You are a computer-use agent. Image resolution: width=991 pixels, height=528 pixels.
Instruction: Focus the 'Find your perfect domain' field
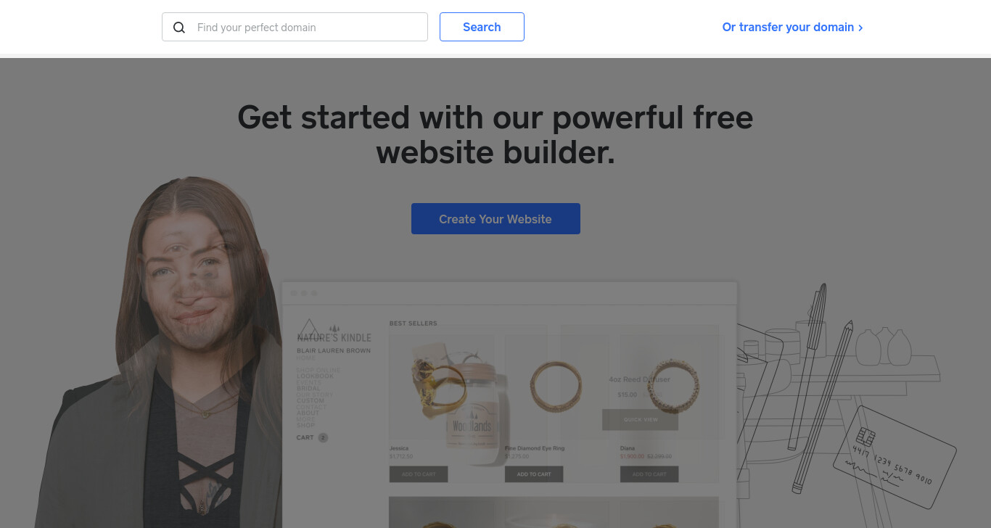(295, 27)
